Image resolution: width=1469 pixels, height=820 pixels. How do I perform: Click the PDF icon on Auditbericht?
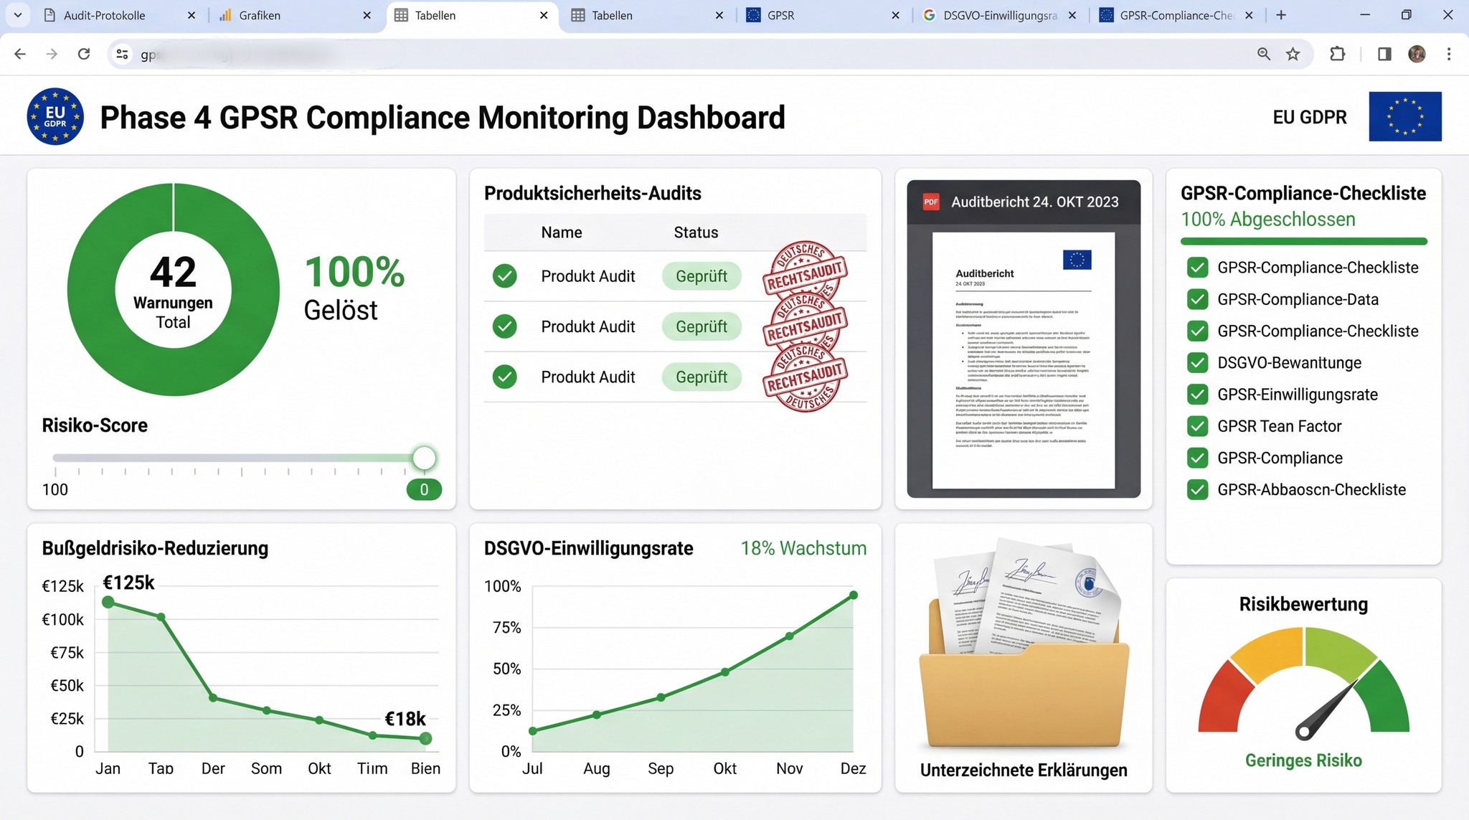pyautogui.click(x=931, y=202)
